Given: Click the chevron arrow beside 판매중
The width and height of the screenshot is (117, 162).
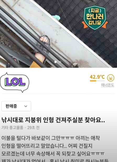Looking at the screenshot, I should (x=26, y=106).
